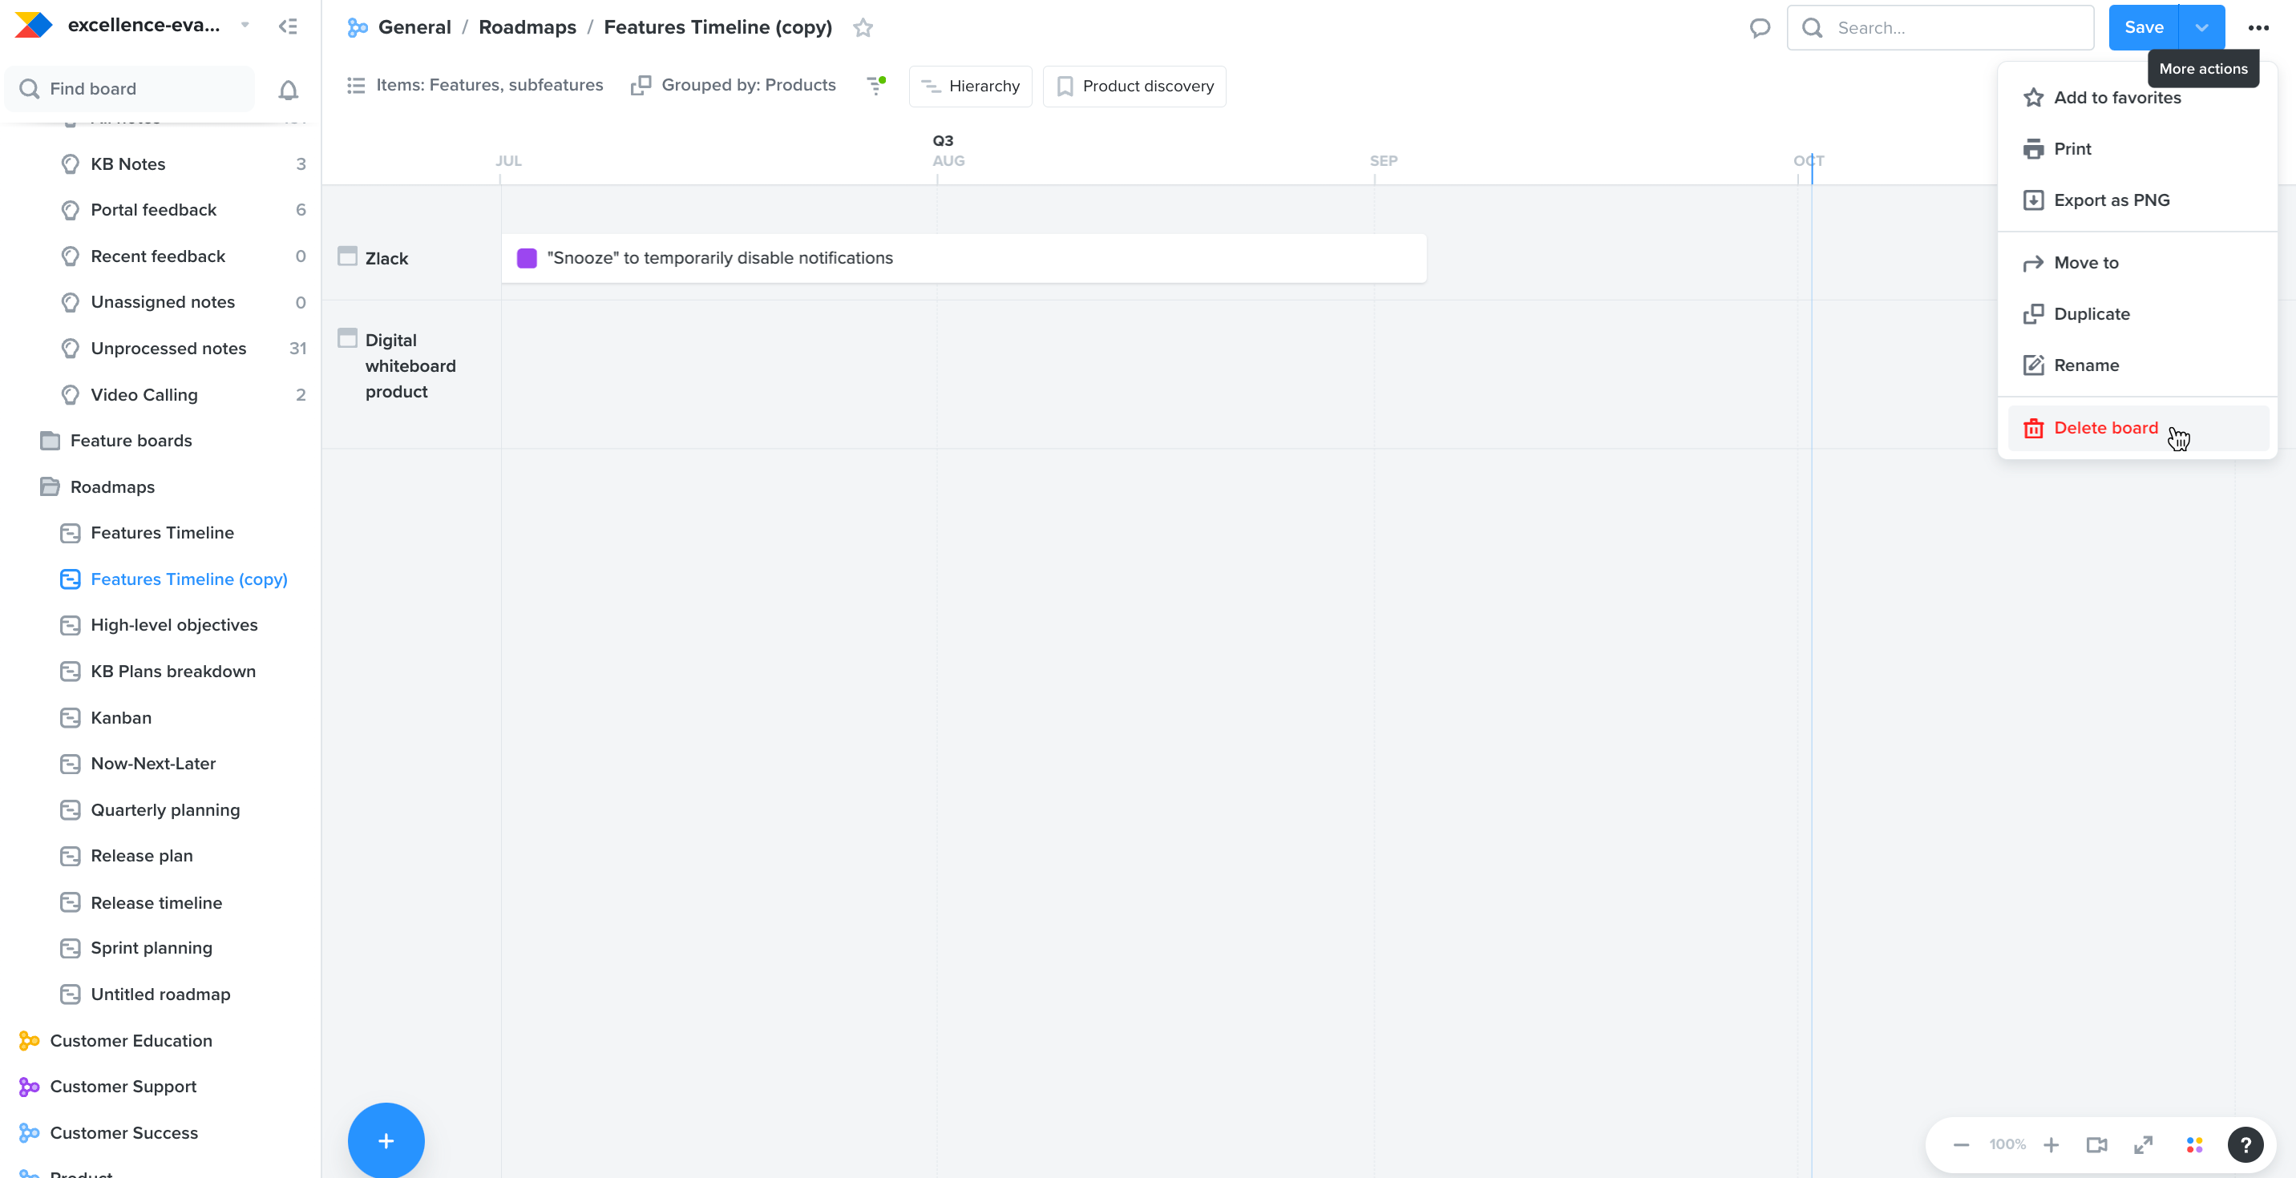Check the checkbox next to Zlack
The width and height of the screenshot is (2296, 1178).
[x=346, y=256]
